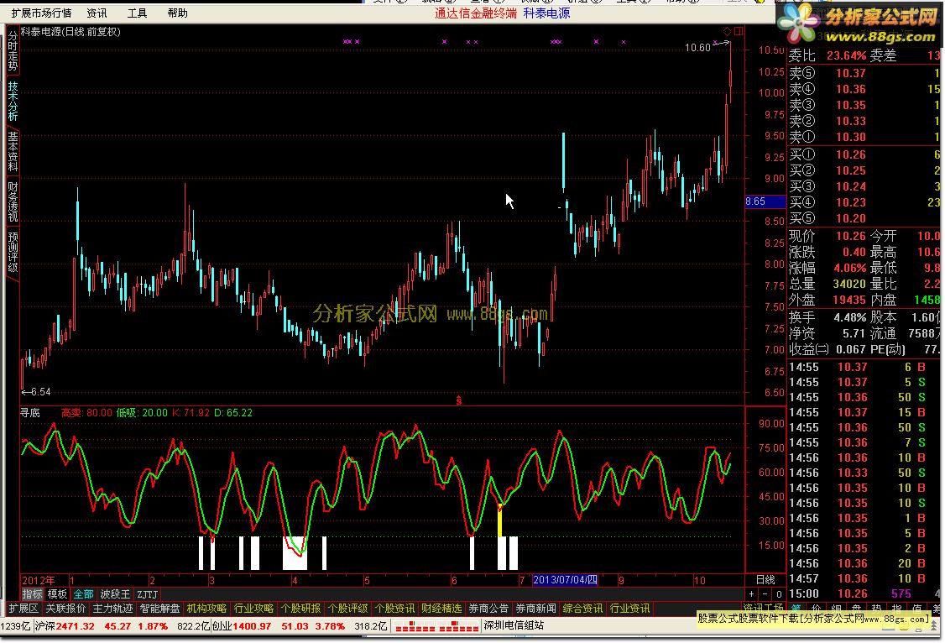Click the 10.60 high price label
This screenshot has height=643, width=945.
click(698, 48)
